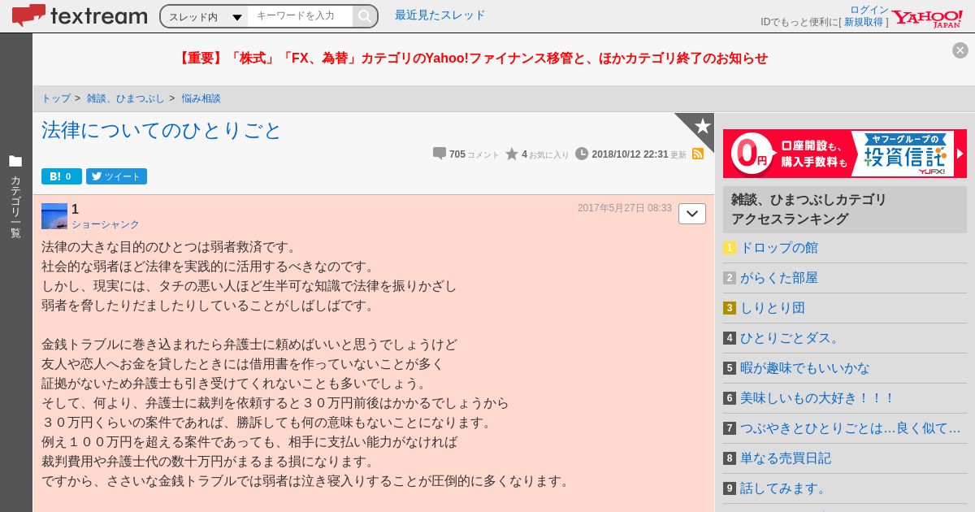
Task: Click the 新規取得 link
Action: point(864,22)
